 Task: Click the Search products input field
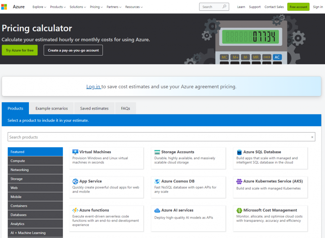pos(159,137)
